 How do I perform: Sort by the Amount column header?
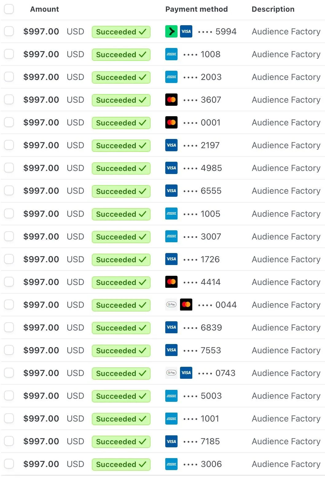pyautogui.click(x=44, y=9)
